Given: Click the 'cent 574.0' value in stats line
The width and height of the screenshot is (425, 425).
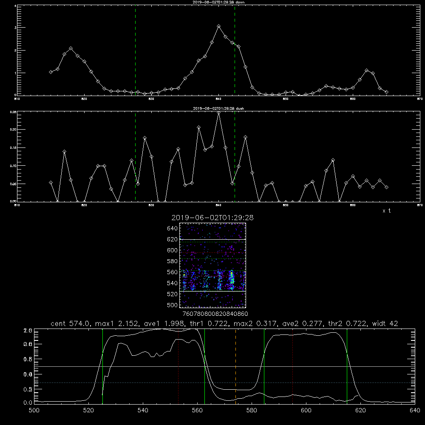Looking at the screenshot, I should coord(71,323).
